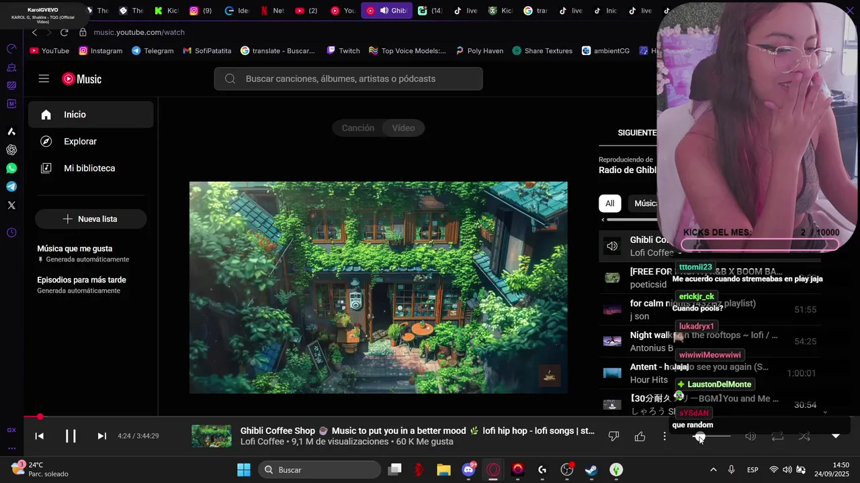Skip to the next track
The height and width of the screenshot is (483, 860).
(102, 436)
